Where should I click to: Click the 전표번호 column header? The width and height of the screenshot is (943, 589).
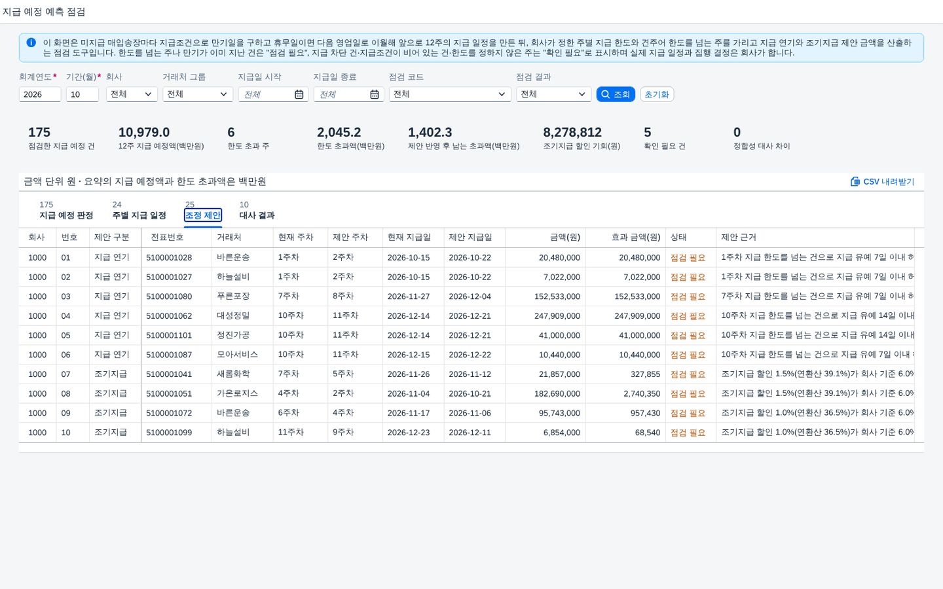[176, 237]
